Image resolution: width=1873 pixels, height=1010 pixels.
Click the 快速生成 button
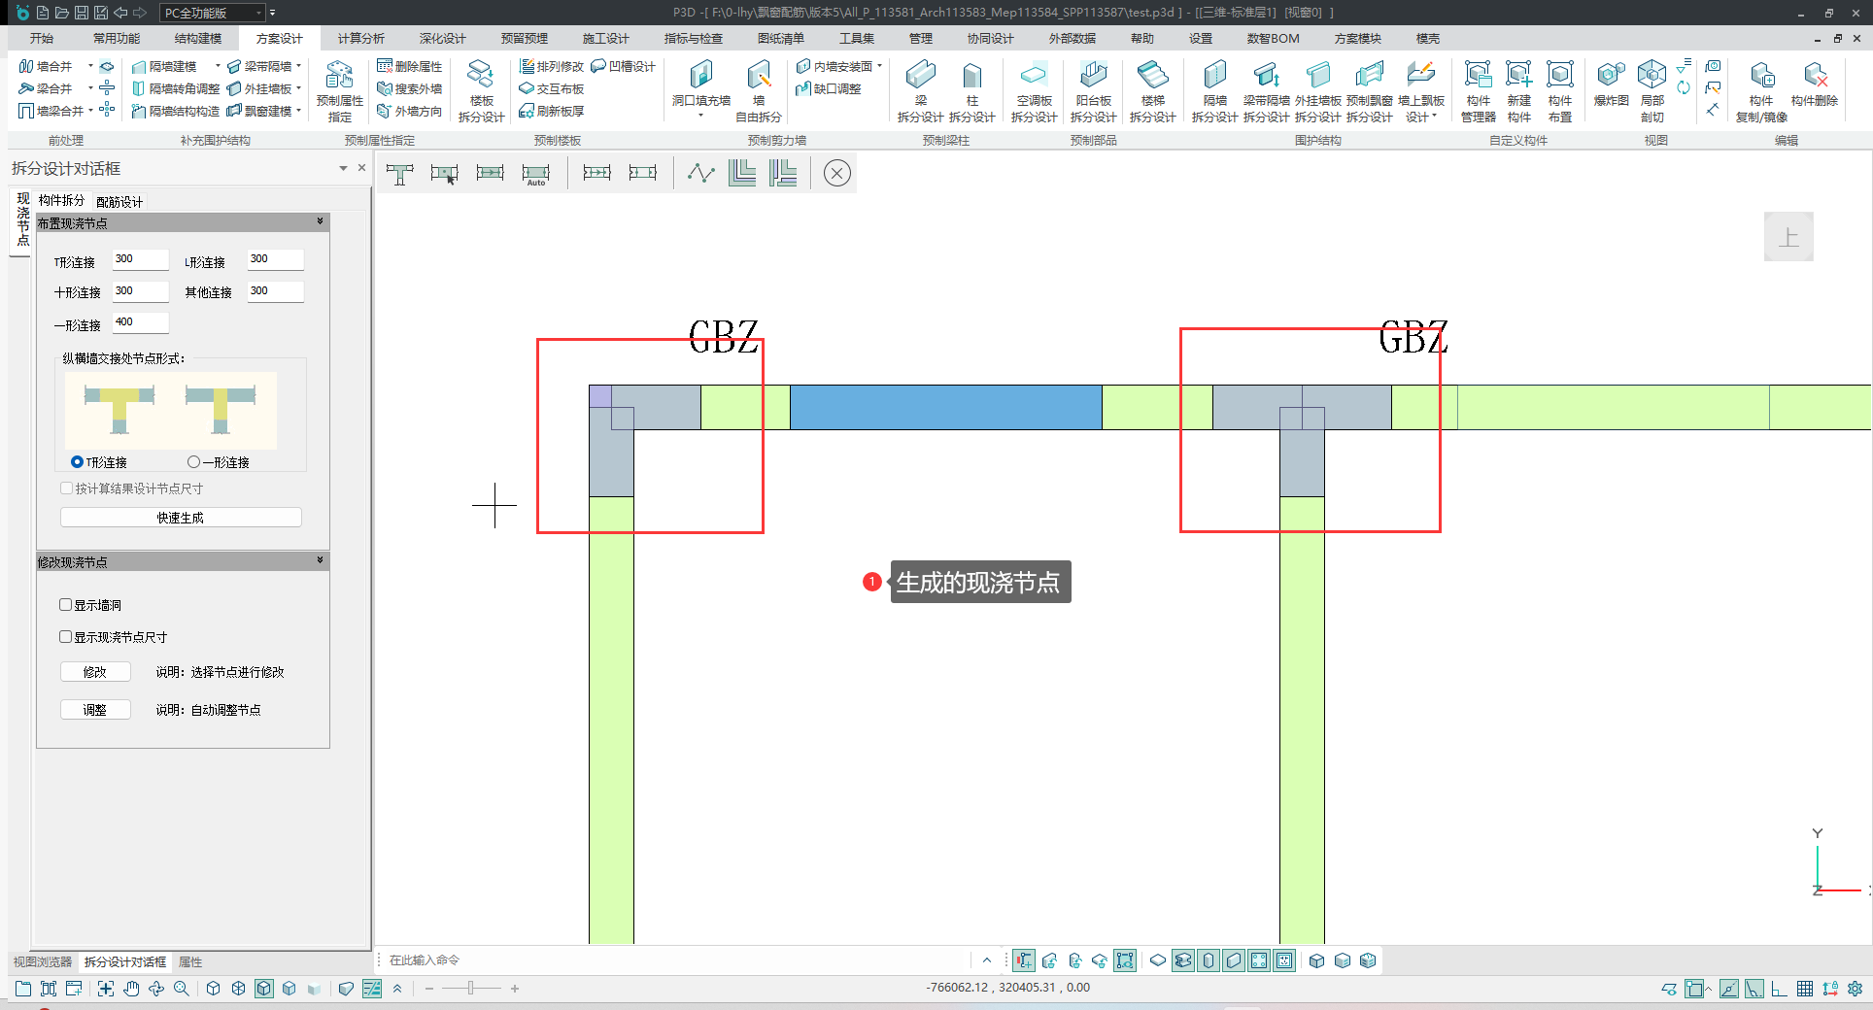[x=181, y=518]
